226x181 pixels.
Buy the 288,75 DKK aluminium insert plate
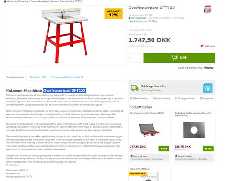tap(208, 149)
